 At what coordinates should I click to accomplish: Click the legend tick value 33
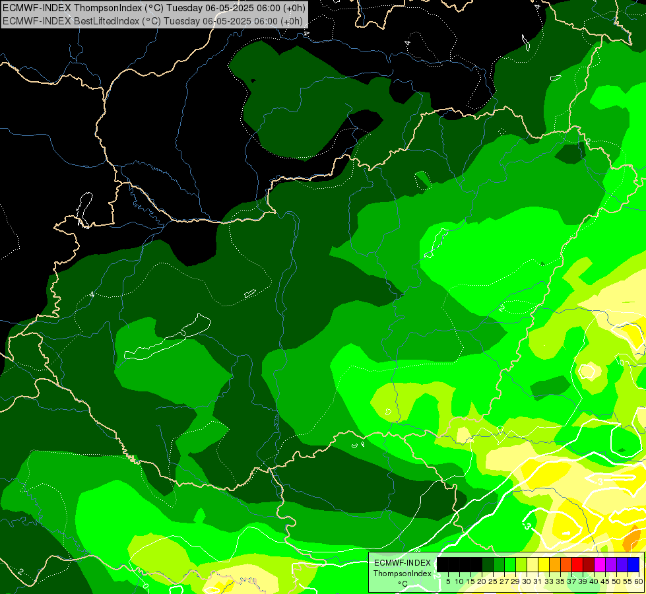pos(549,581)
